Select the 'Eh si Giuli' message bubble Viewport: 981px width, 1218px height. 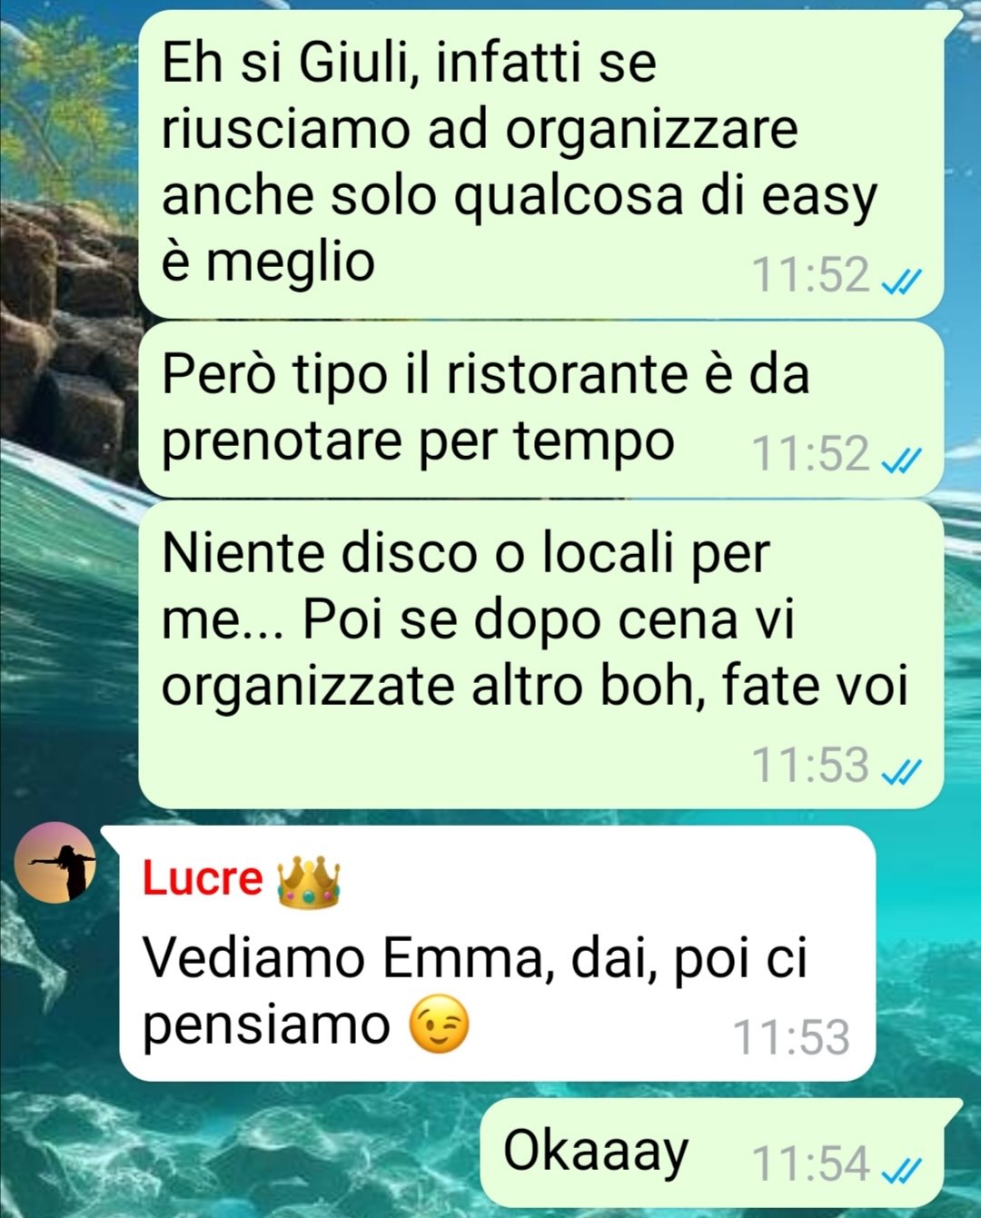pos(541,164)
